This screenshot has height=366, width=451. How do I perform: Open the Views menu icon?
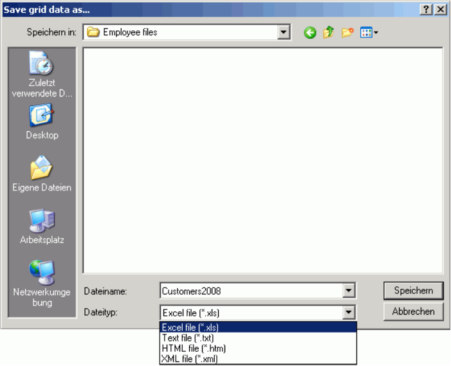coord(368,33)
